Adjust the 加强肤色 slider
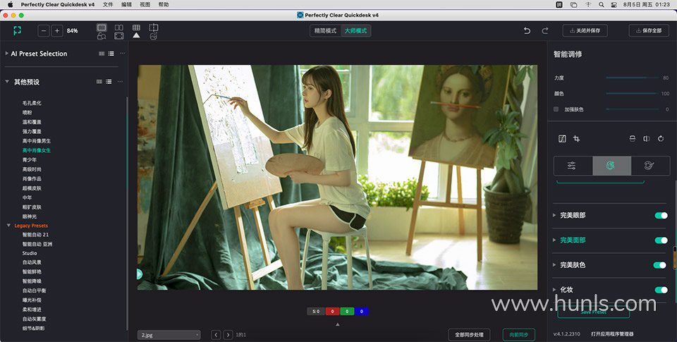Screen dimensions: 677x342 point(633,109)
